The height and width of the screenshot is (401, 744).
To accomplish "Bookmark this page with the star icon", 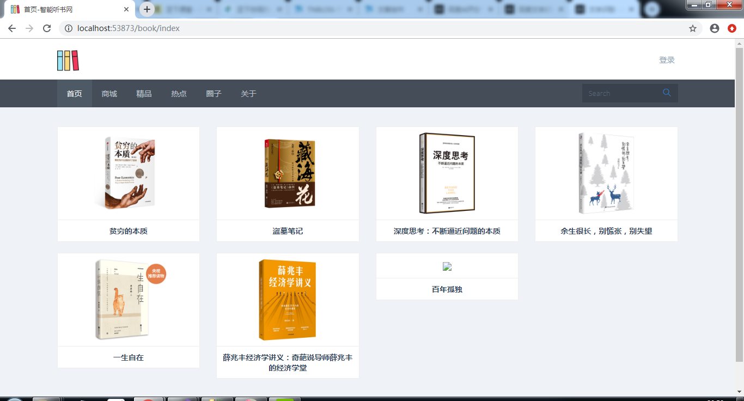I will 693,28.
